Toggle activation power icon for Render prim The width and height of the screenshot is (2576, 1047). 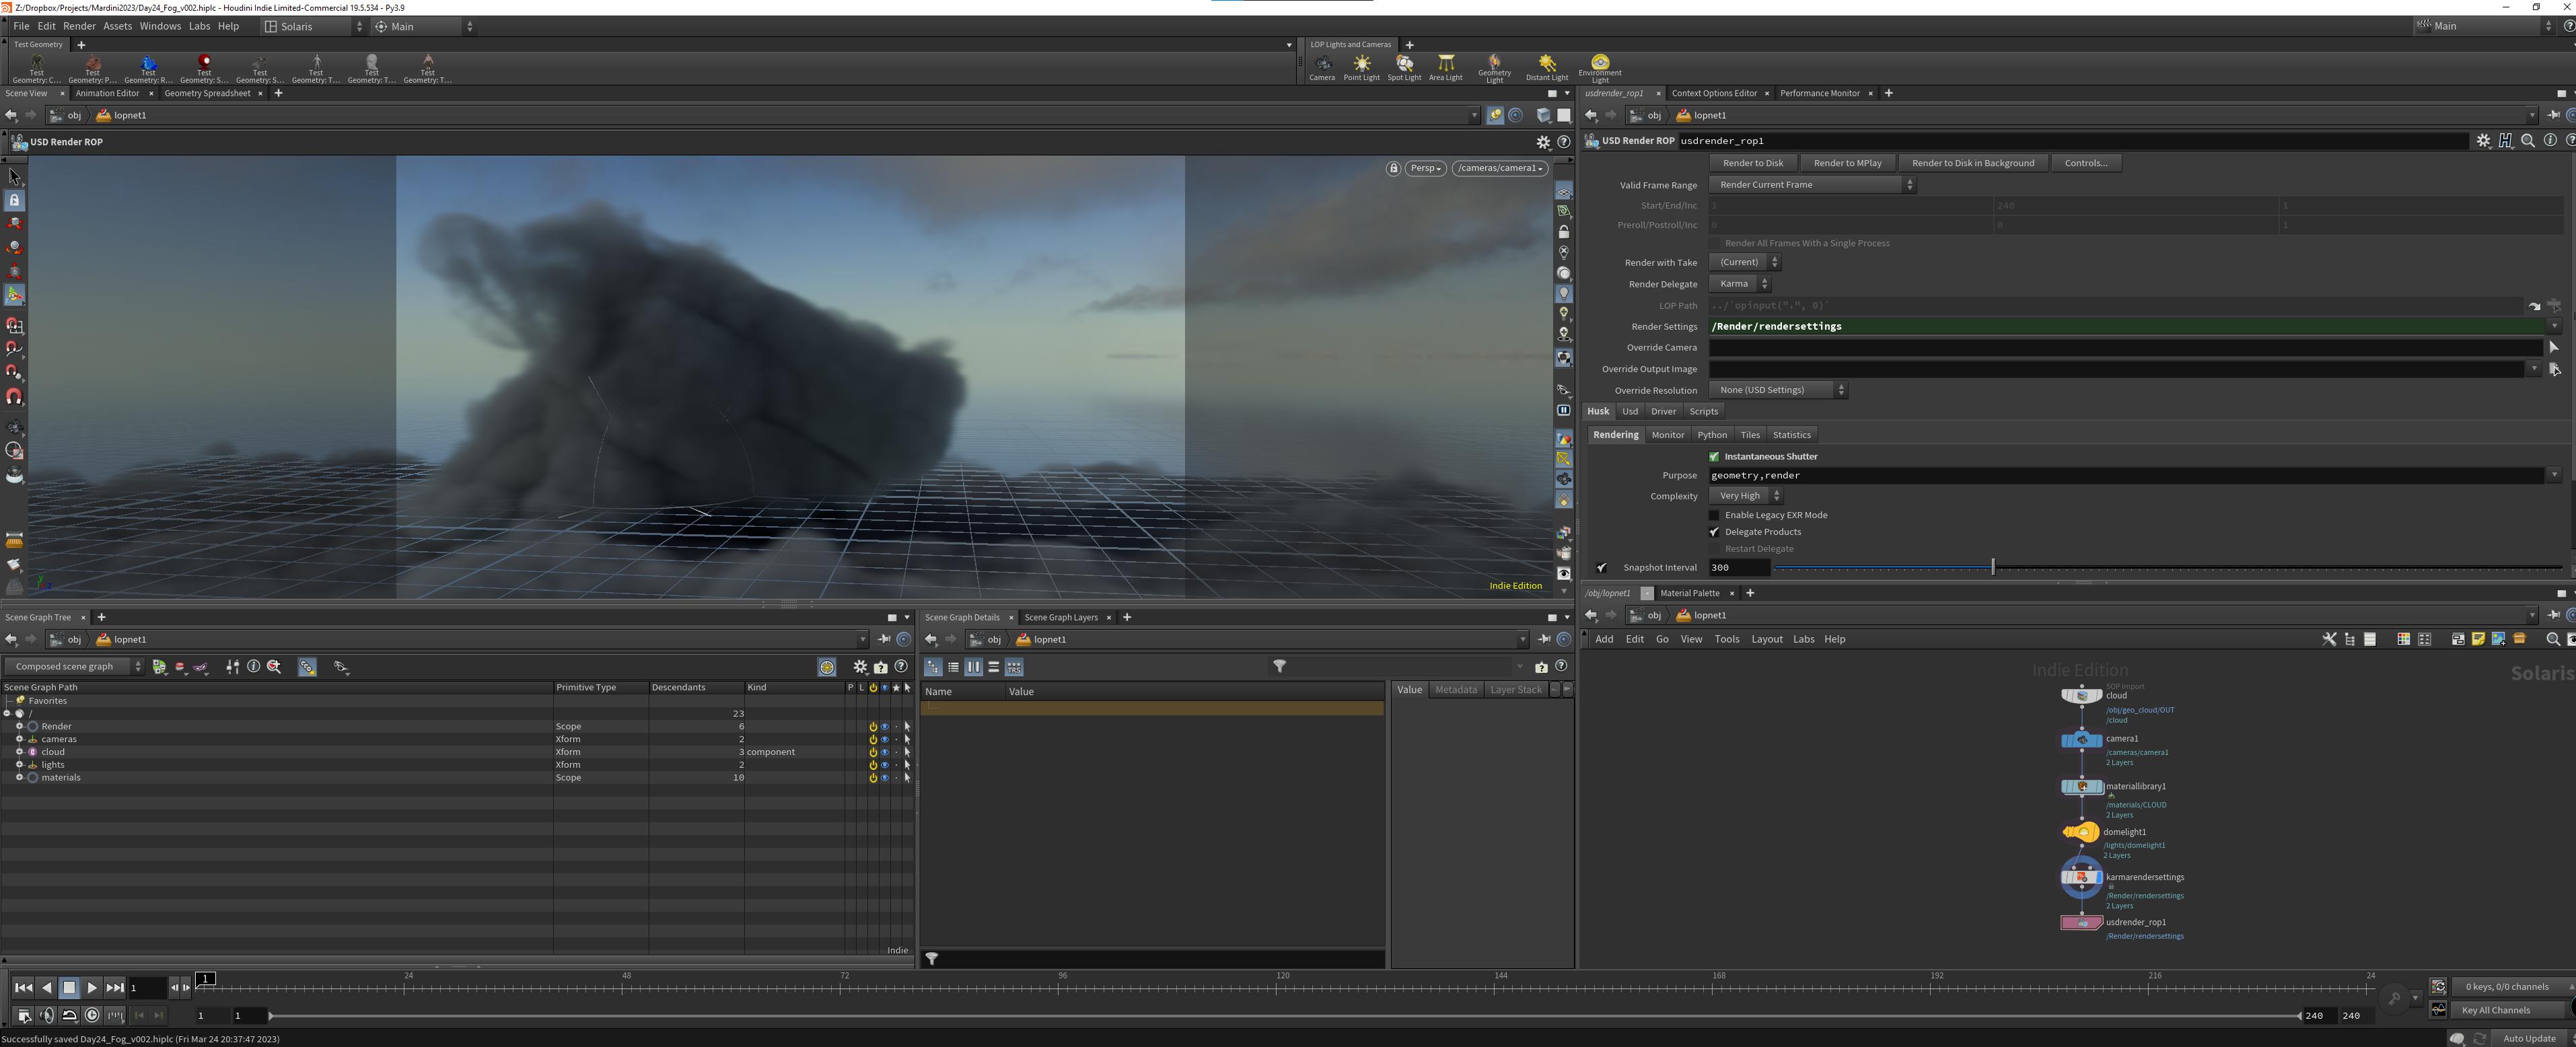pyautogui.click(x=873, y=727)
